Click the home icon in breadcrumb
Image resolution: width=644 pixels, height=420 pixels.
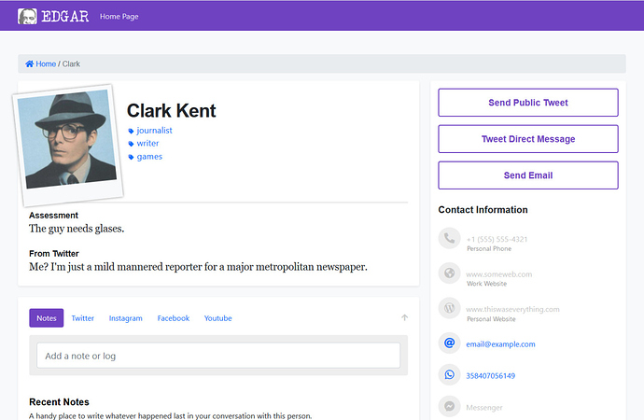click(30, 63)
